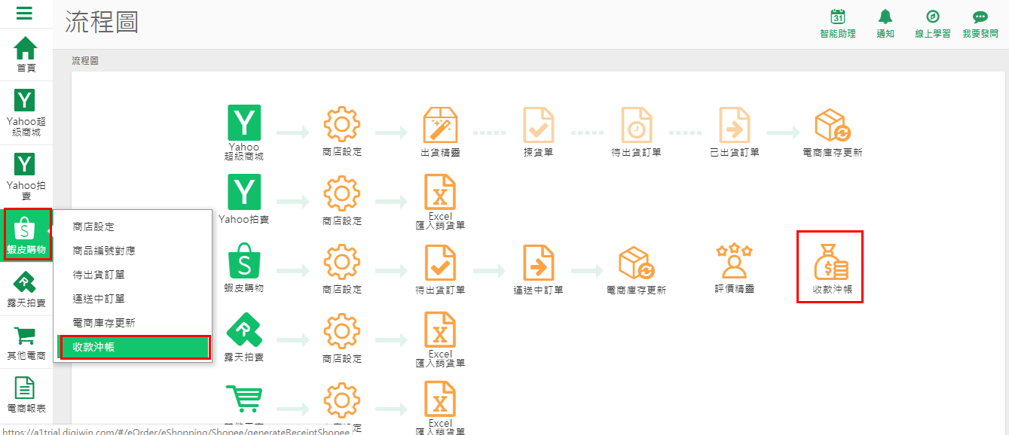Select 商店設定 in the flyout menu
The image size is (1009, 435).
coord(93,227)
